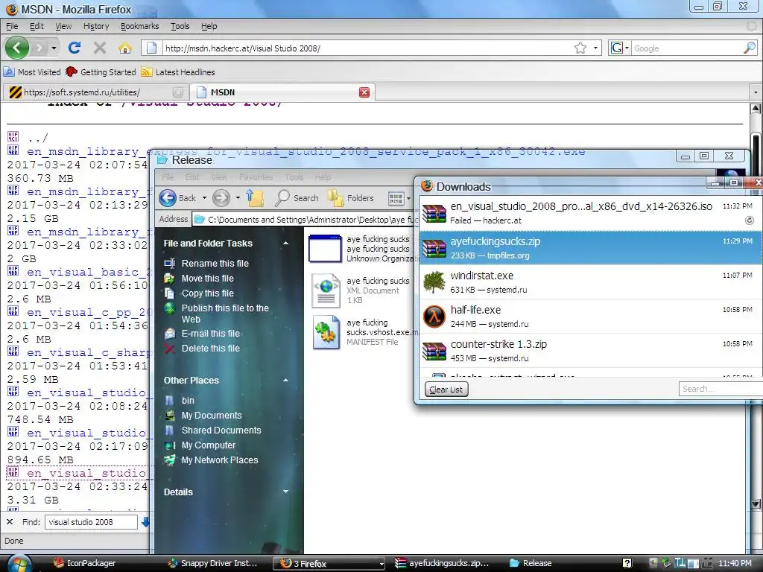The height and width of the screenshot is (572, 763).
Task: Open My Computer in Other Places
Action: [209, 445]
